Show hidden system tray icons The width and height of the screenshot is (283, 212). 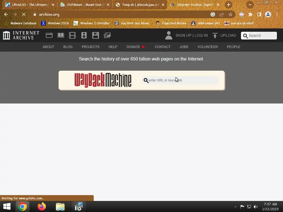click(x=235, y=207)
